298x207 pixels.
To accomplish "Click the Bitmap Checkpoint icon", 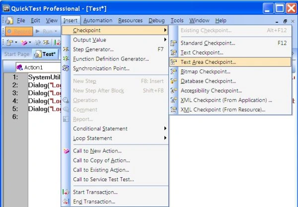I will tap(173, 71).
